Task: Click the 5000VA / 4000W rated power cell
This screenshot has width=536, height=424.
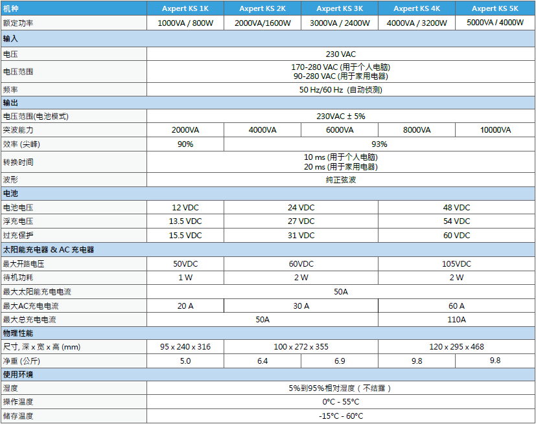Action: (x=495, y=23)
